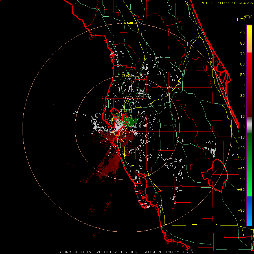Viewport: 254px width, 254px height.
Task: Click the -60 value on the velocity scale
Action: coord(241,190)
